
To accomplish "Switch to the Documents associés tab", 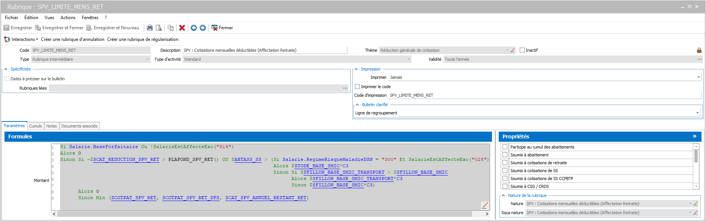I will point(79,126).
